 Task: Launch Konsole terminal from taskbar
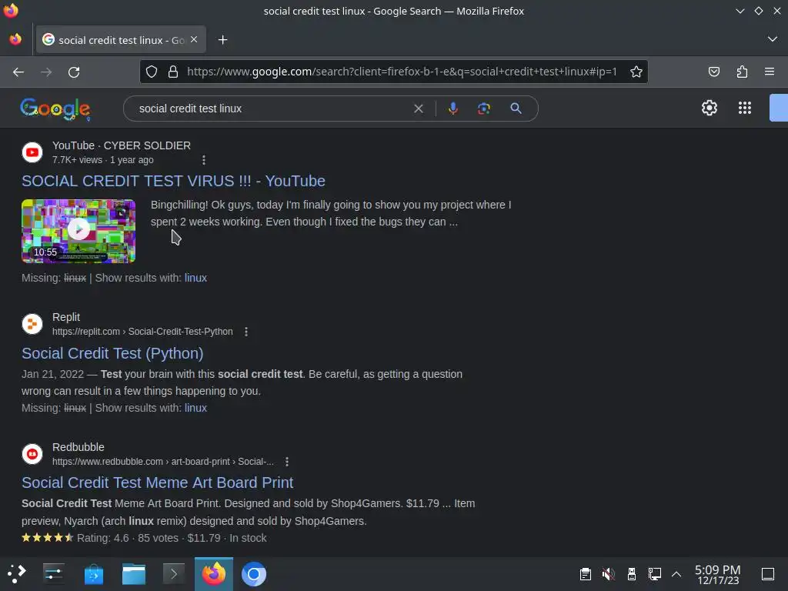[x=174, y=574]
